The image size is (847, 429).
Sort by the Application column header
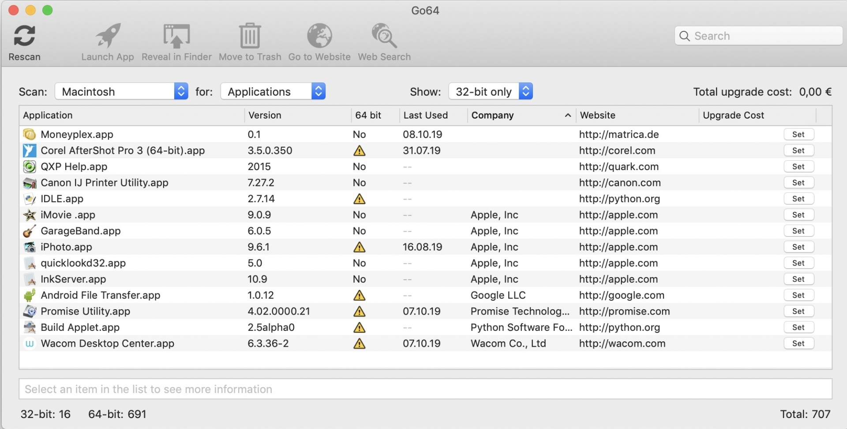(131, 115)
